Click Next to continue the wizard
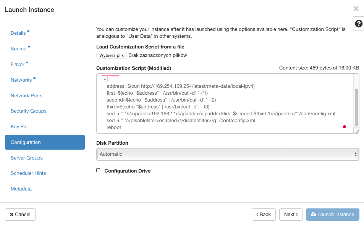Viewport: 364px width, 226px height. click(291, 215)
